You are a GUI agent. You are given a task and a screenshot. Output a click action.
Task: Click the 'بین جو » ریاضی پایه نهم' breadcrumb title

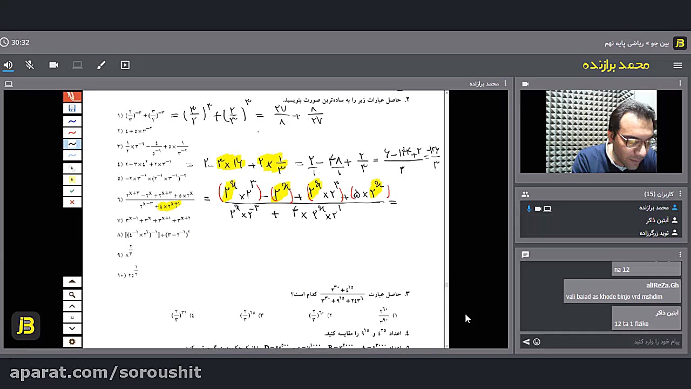tap(636, 43)
